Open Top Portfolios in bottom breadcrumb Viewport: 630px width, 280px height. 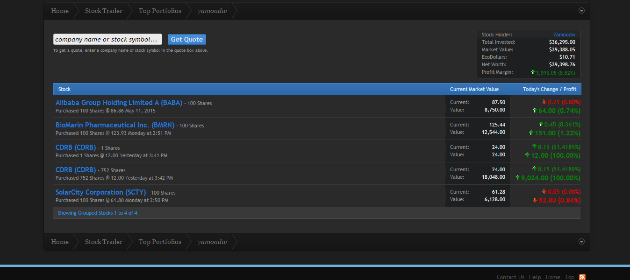[x=160, y=242]
